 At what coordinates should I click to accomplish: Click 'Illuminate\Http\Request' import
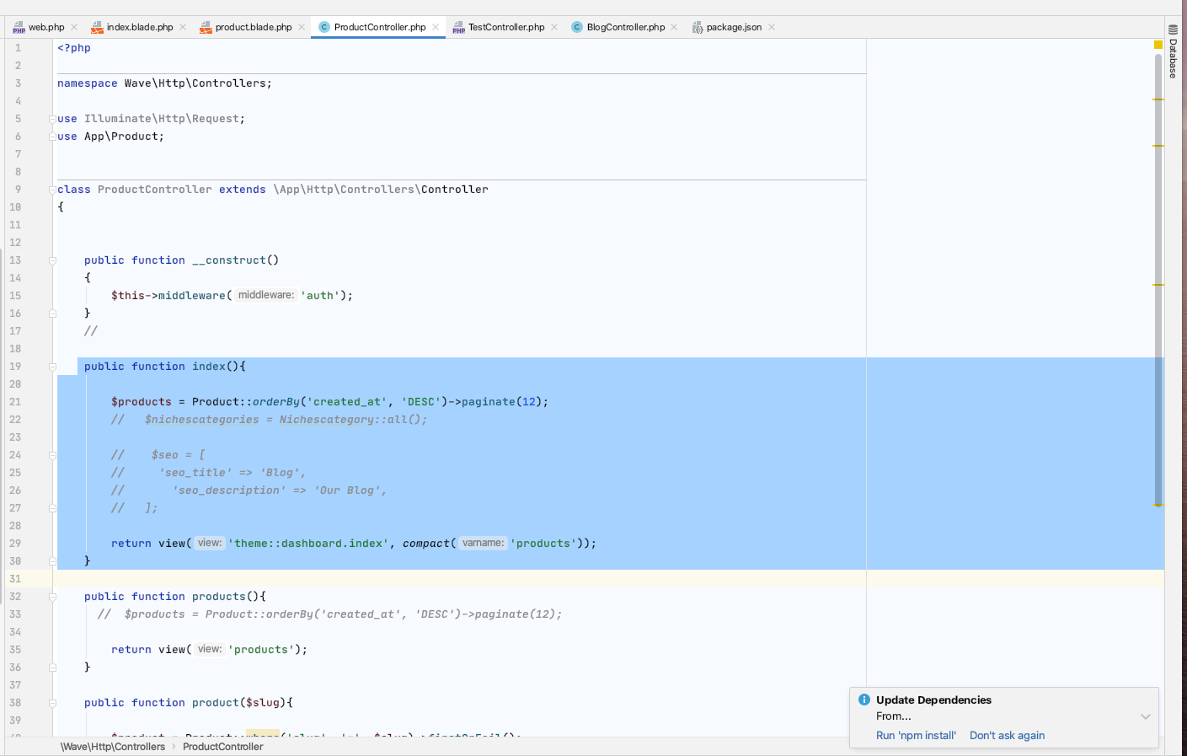point(162,119)
